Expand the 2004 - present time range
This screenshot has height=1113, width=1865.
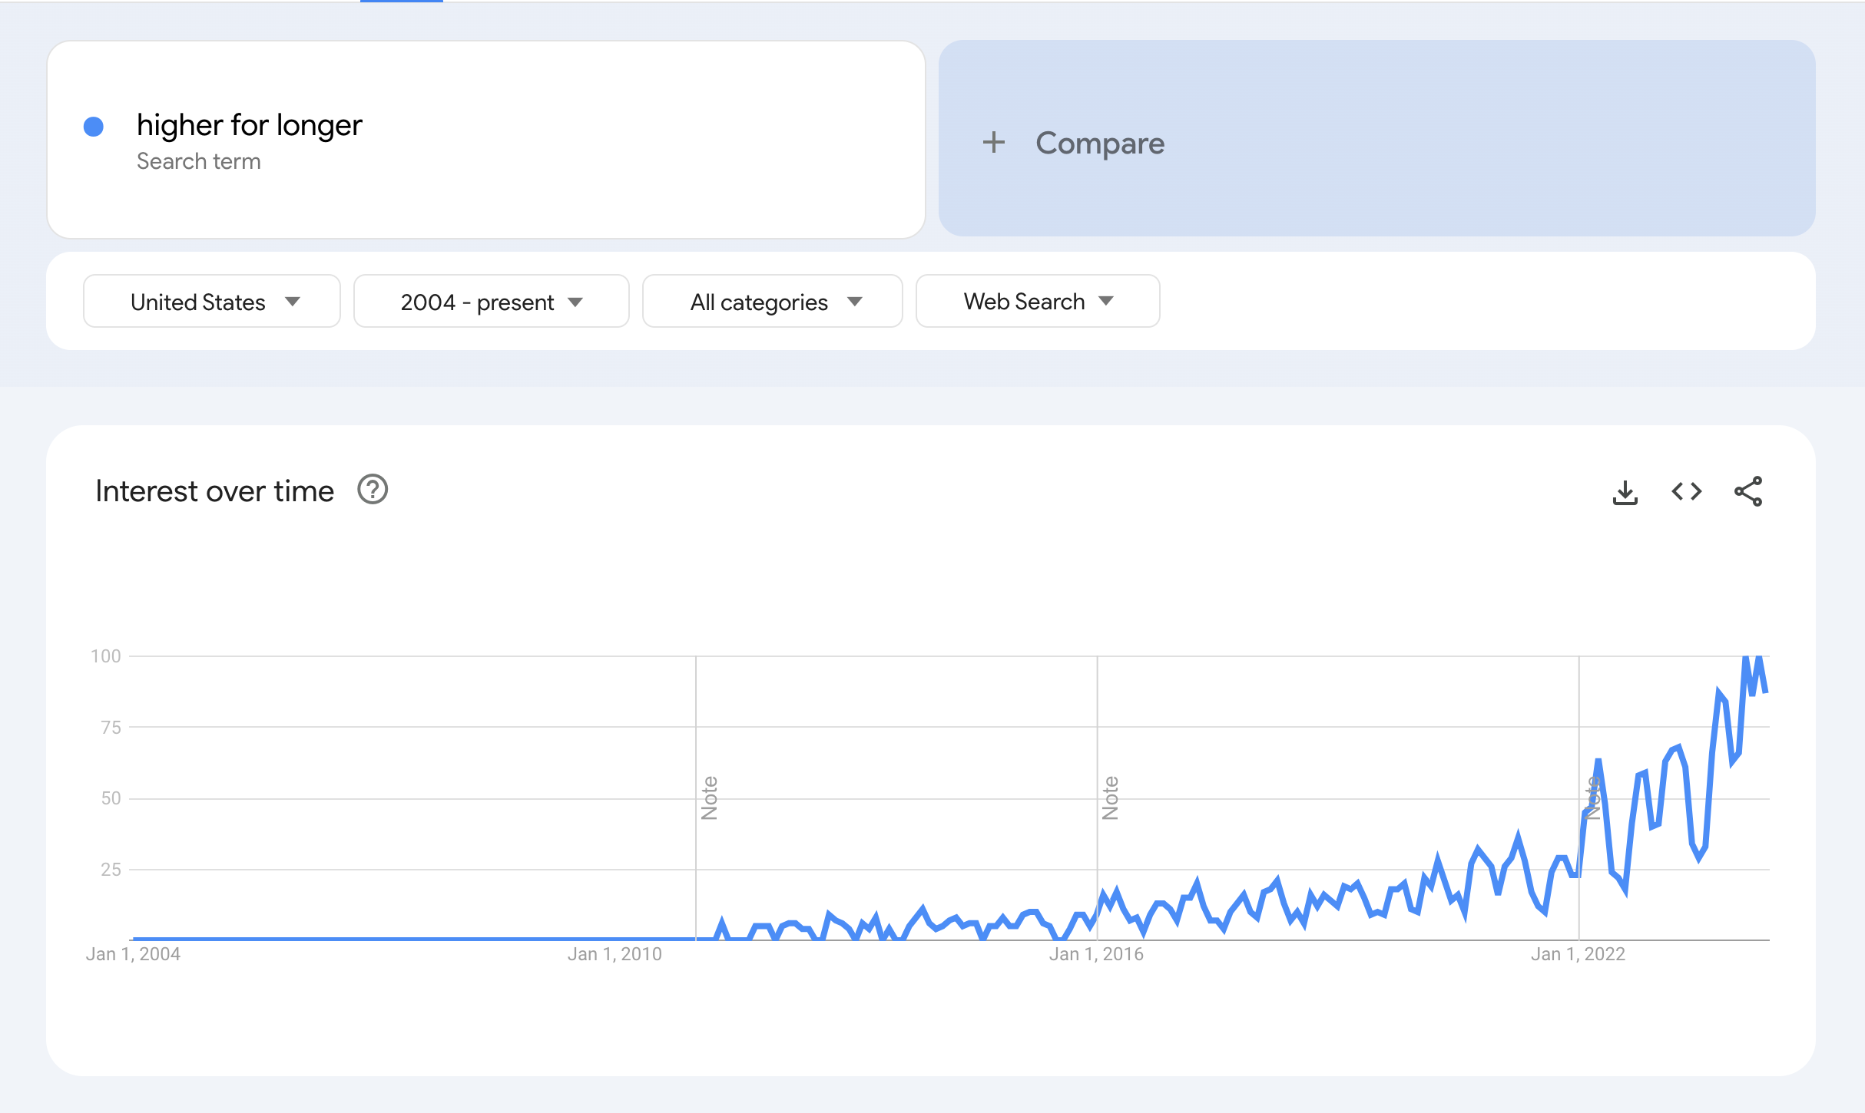(491, 302)
